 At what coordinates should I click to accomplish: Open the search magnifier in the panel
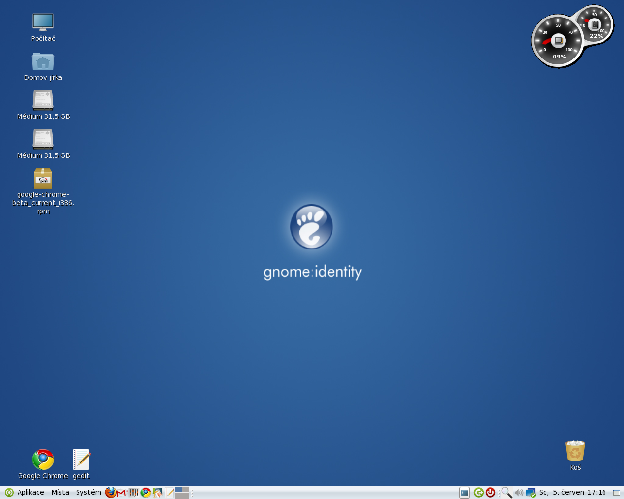point(507,493)
